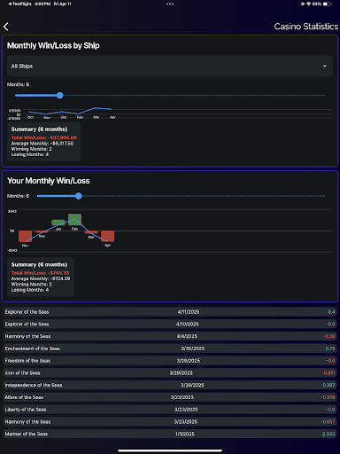Tap the Wi-Fi icon in status bar
The image size is (340, 454).
(309, 4)
